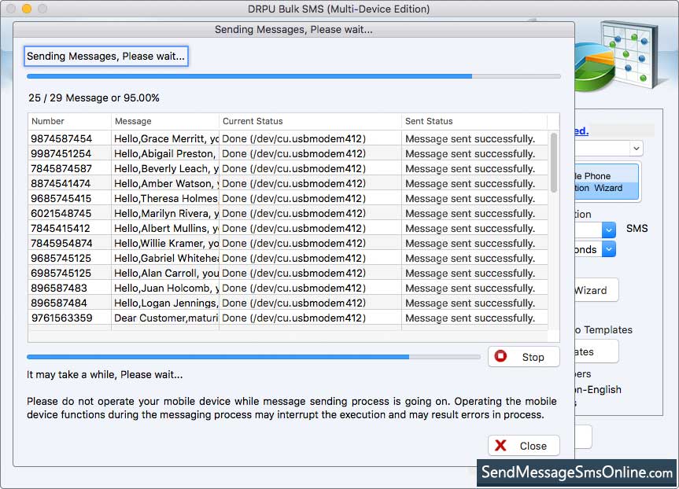
Task: Click the message table's vertical scrollbar
Action: (x=553, y=162)
